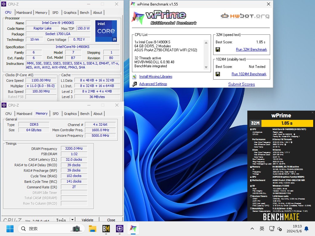Click the 英 input method indicator
This screenshot has height=236, width=315.
click(262, 229)
